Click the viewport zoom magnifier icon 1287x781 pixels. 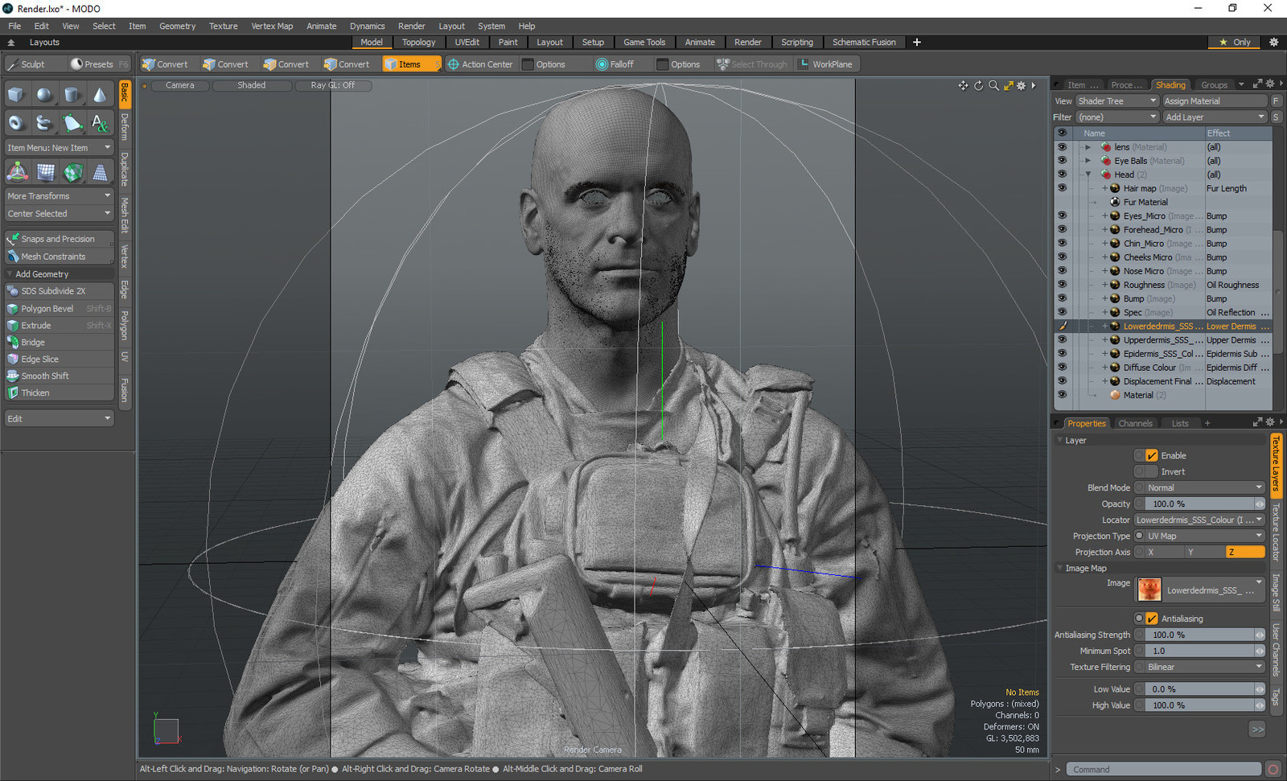[993, 85]
